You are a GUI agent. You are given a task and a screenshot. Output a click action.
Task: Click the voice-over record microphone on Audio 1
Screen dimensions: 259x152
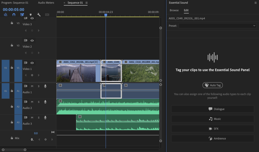tap(45, 86)
